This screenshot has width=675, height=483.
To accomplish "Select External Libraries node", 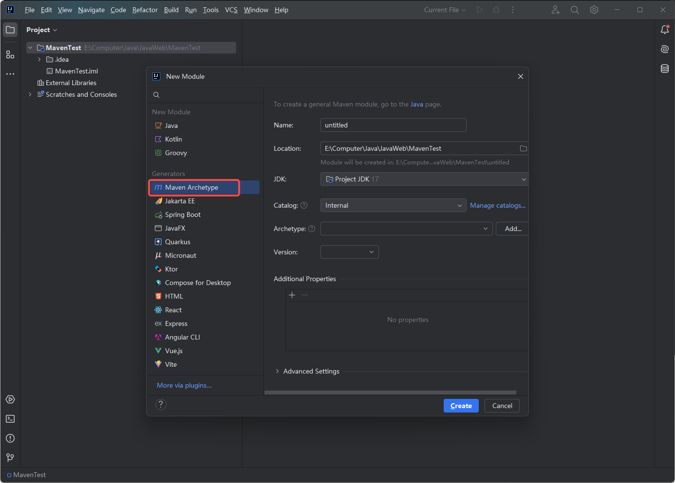I will [x=67, y=83].
